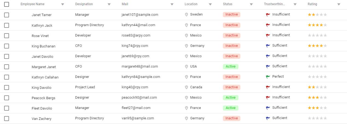Screen dimensions: 347x124
Task: Select the Van Zachery row checkbox
Action: tap(7, 119)
